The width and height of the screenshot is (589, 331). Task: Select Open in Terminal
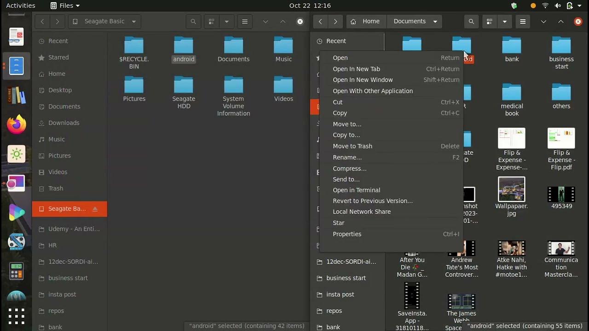(x=391, y=190)
